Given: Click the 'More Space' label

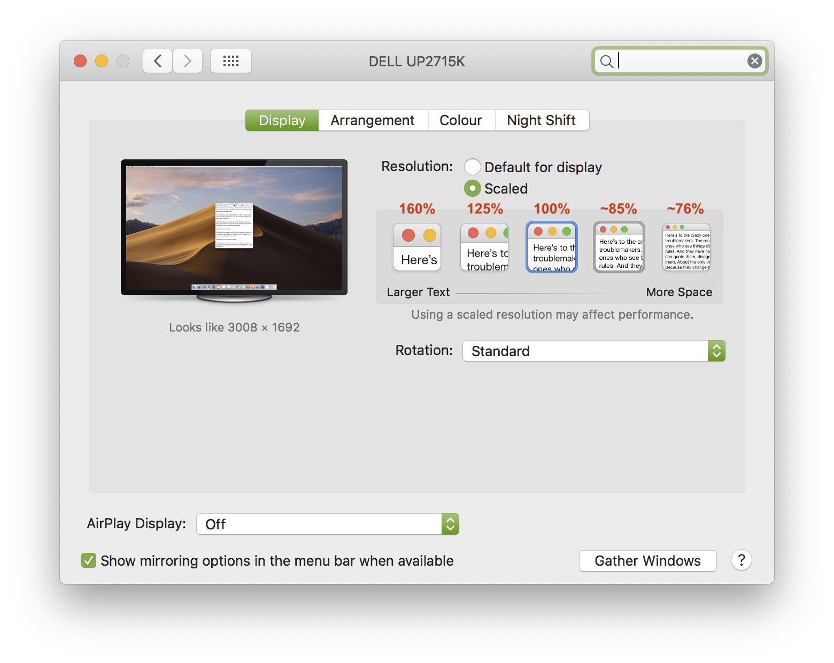Looking at the screenshot, I should tap(679, 292).
